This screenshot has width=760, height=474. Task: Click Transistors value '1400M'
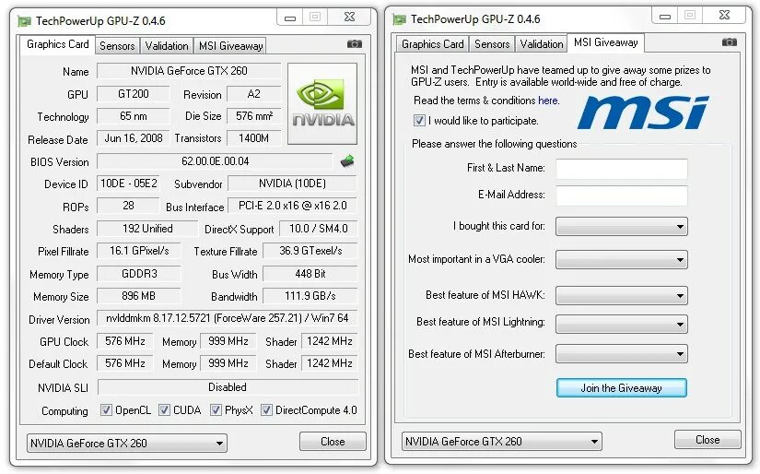click(254, 138)
